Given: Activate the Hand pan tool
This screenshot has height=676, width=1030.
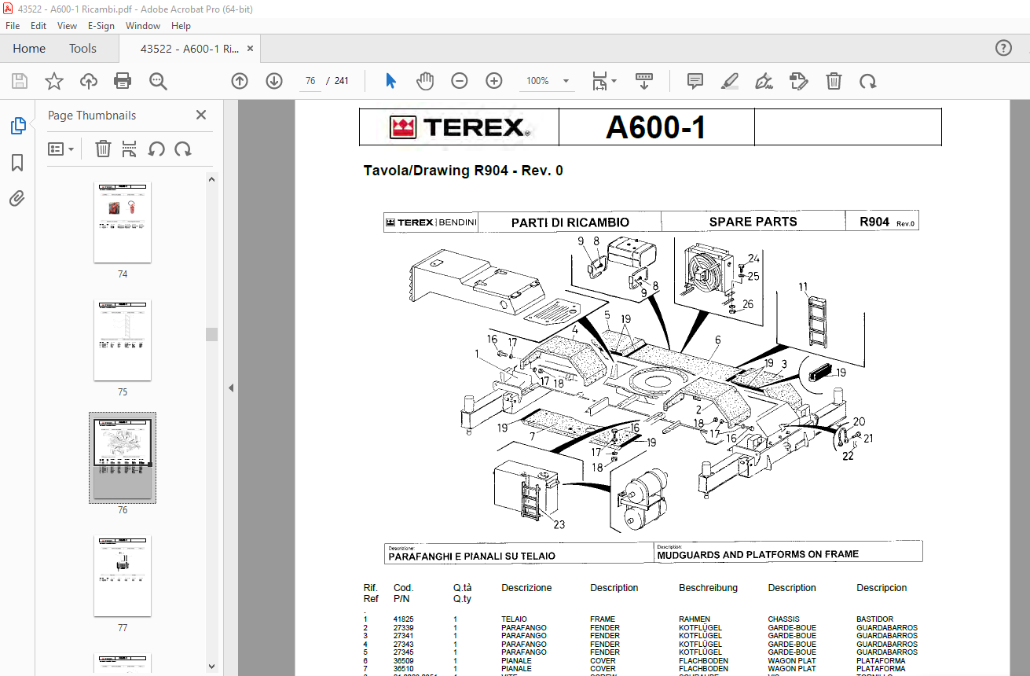Looking at the screenshot, I should pyautogui.click(x=425, y=81).
